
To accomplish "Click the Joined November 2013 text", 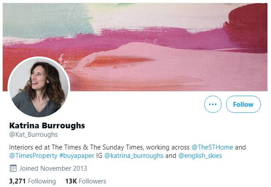I will coord(53,168).
